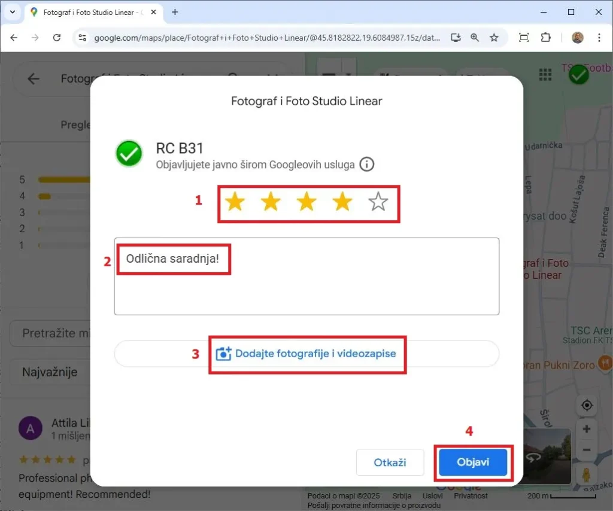Open a new browser tab

pyautogui.click(x=175, y=12)
